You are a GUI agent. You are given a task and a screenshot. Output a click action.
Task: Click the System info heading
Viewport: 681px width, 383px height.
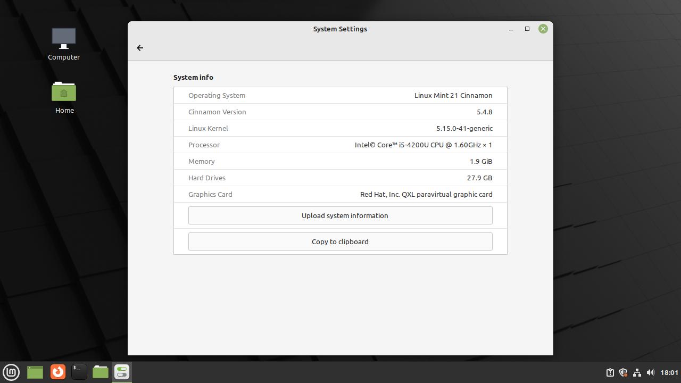coord(193,78)
